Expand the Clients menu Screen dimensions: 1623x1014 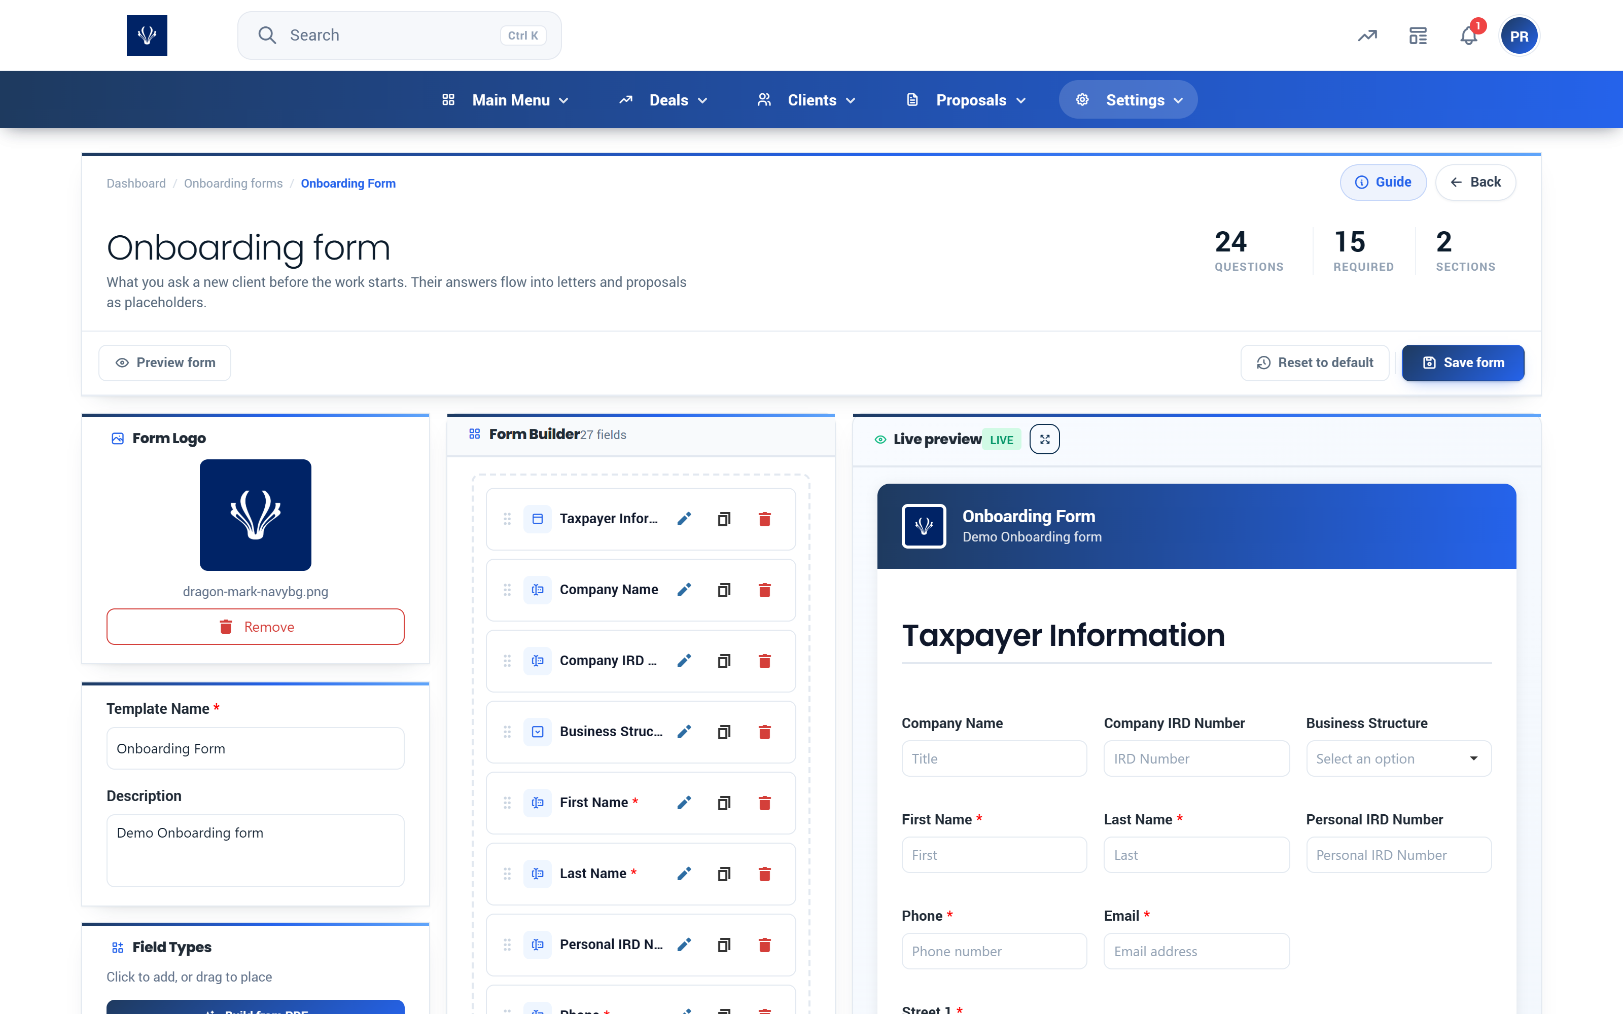point(806,100)
